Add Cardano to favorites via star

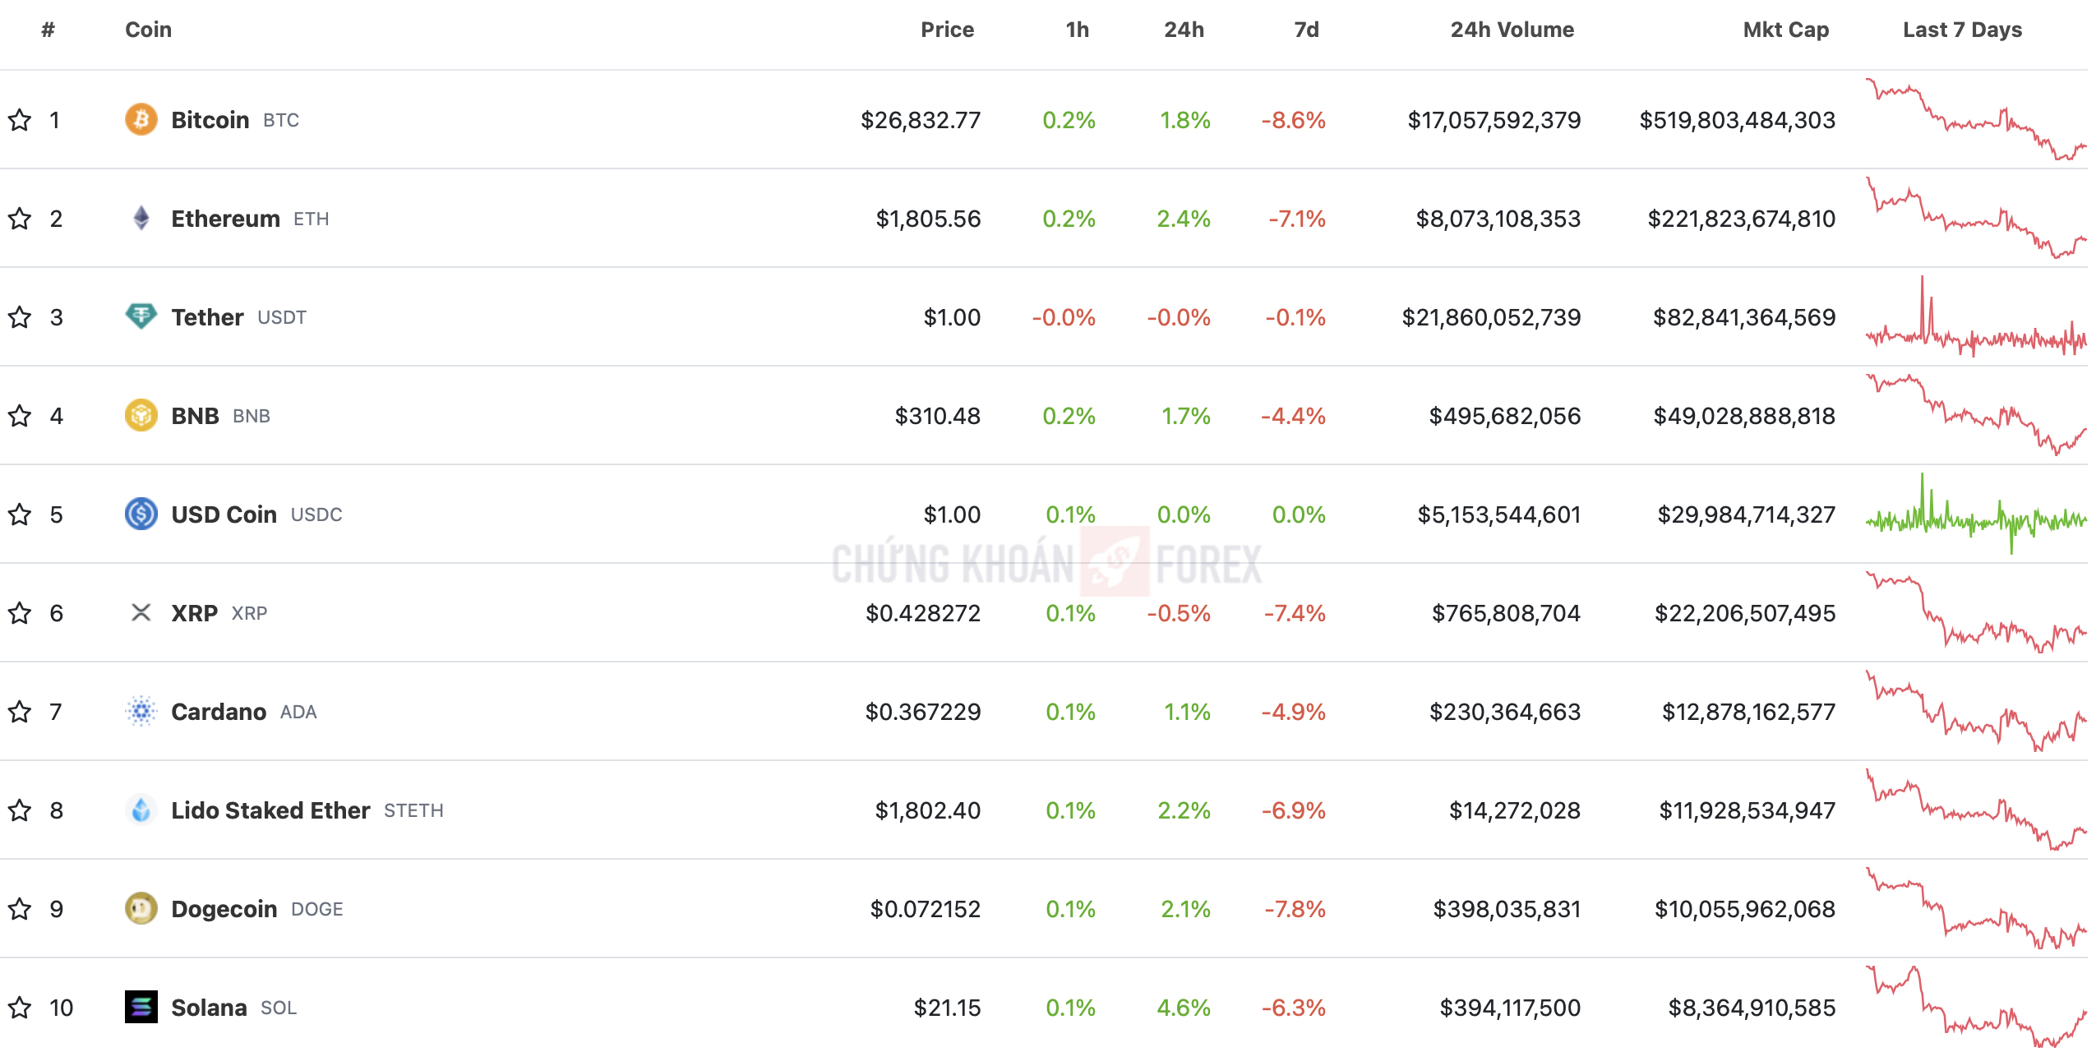(20, 712)
